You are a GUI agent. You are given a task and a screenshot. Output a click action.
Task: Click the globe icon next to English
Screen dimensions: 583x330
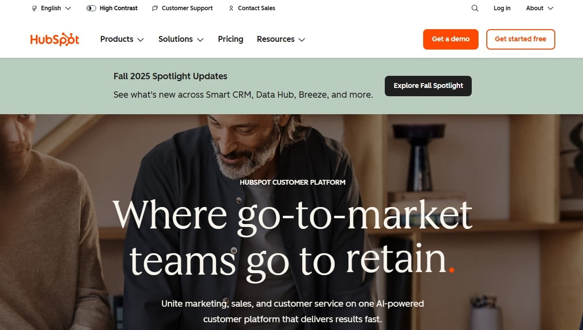tap(34, 8)
